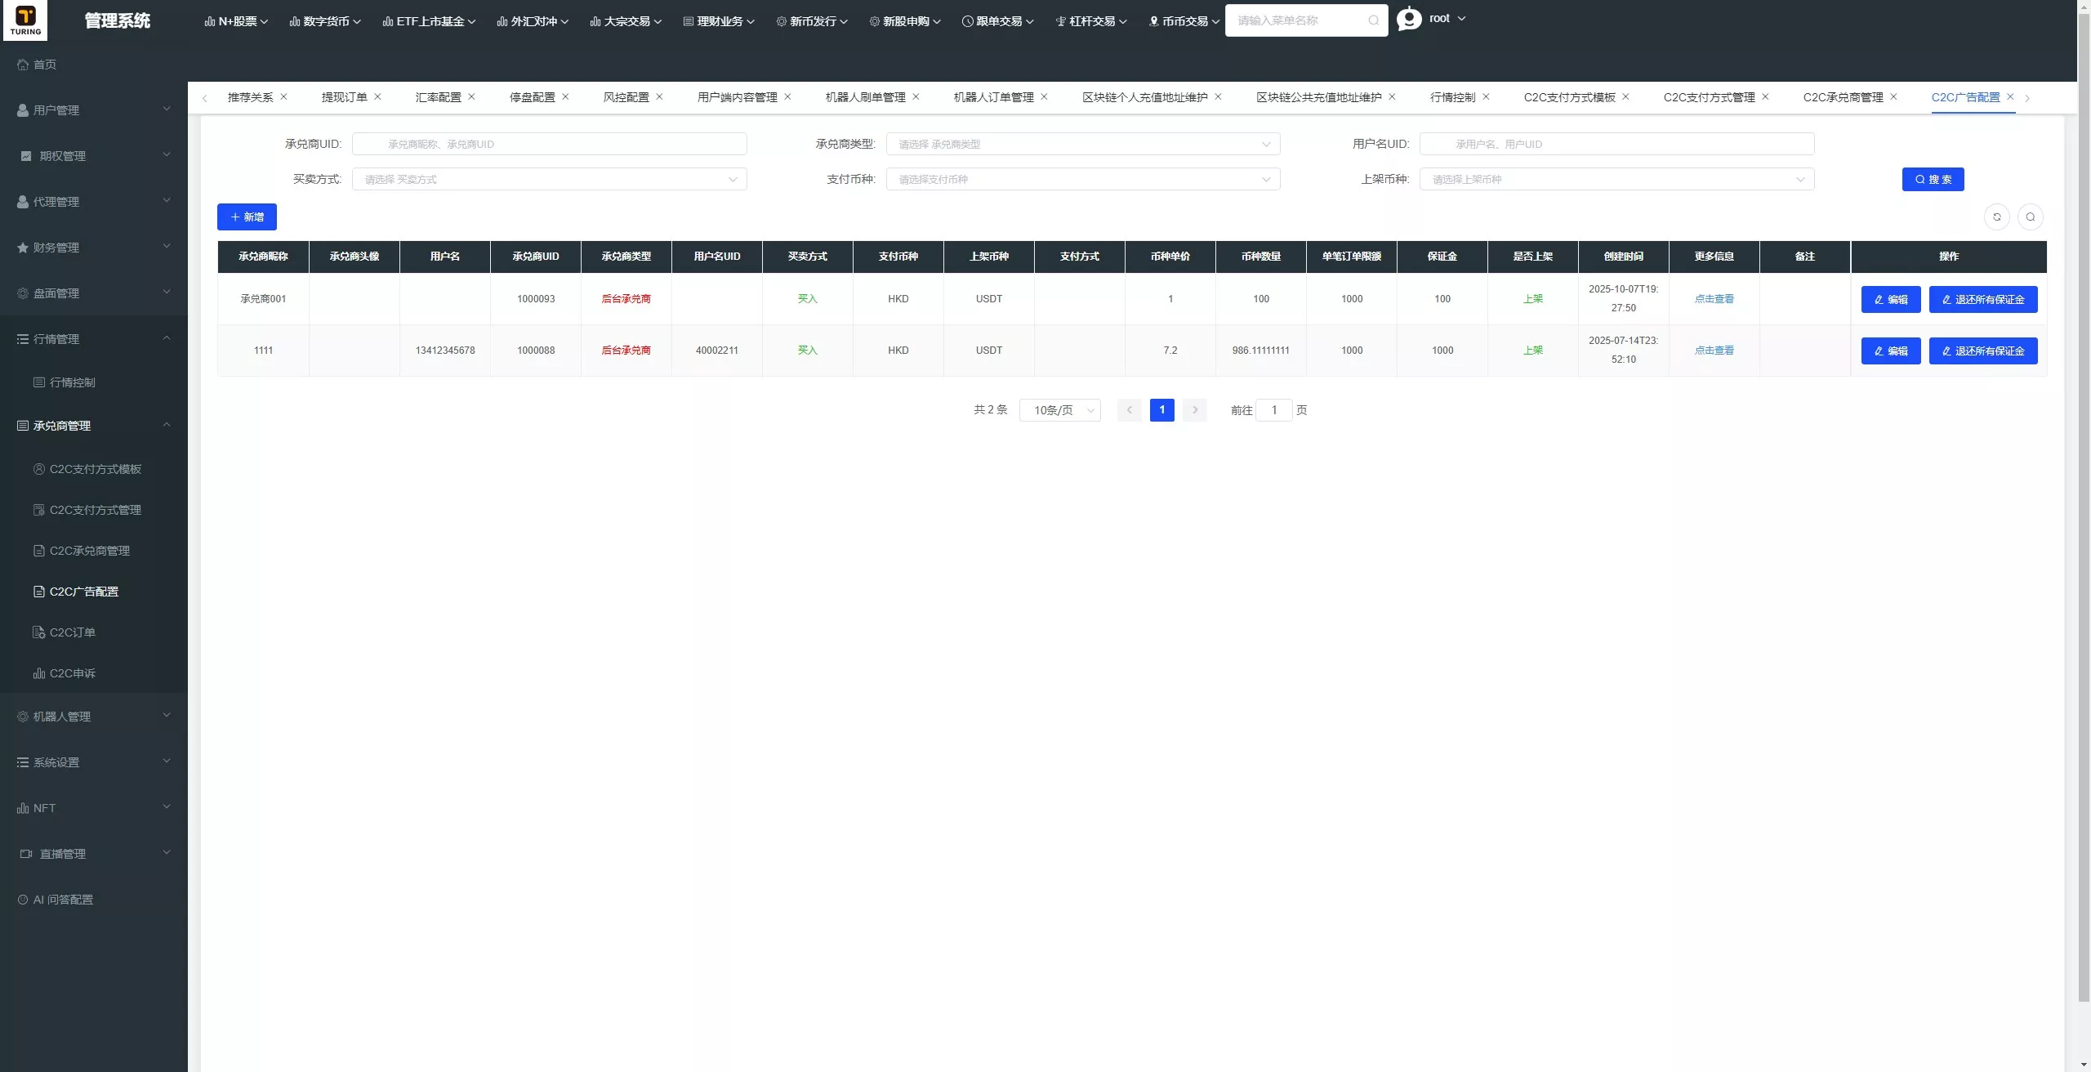The height and width of the screenshot is (1072, 2091).
Task: Open 买卖方式 dropdown
Action: (x=550, y=179)
